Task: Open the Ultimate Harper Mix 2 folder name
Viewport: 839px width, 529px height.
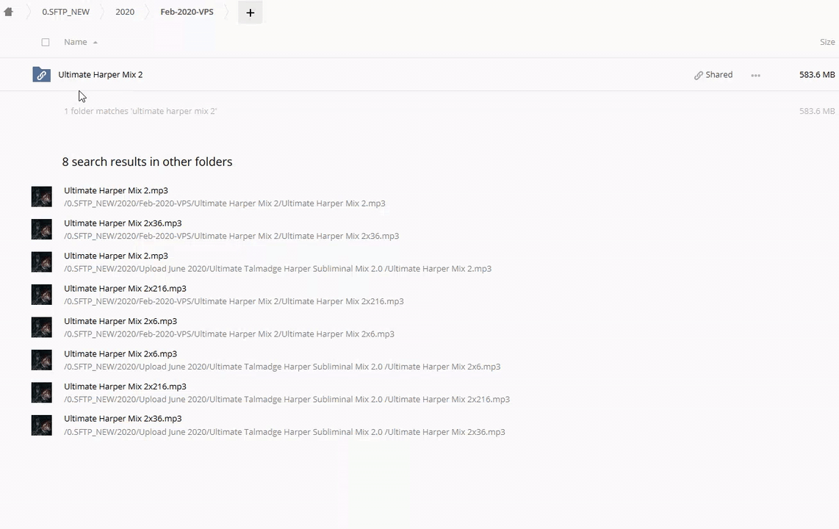Action: [101, 75]
